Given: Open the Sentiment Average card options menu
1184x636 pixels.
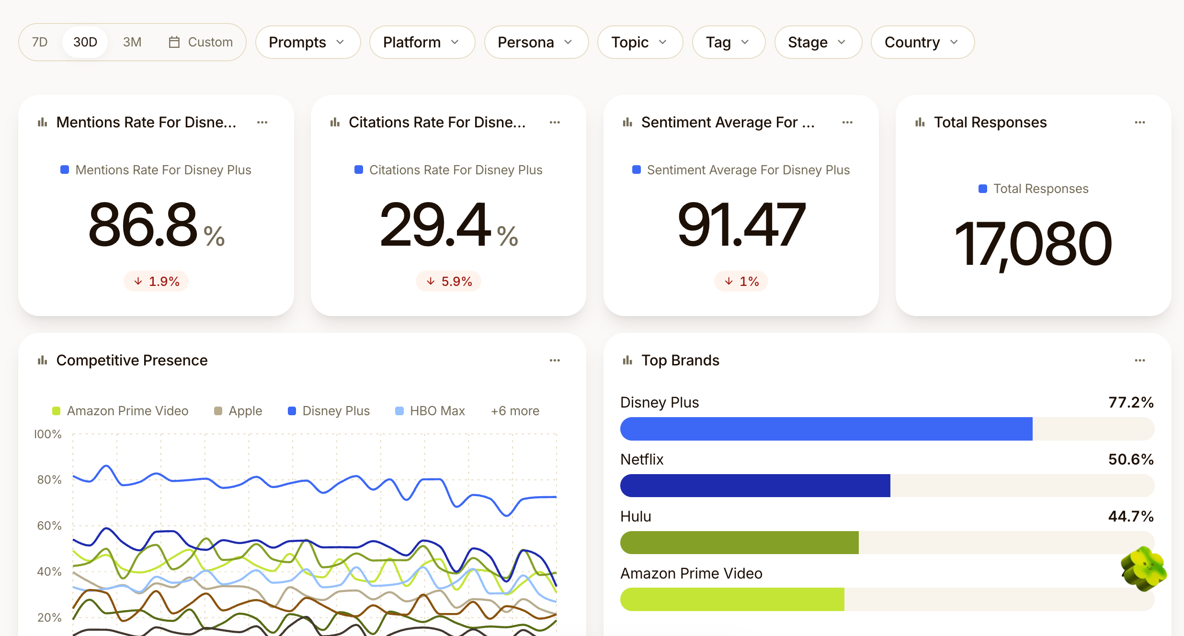Looking at the screenshot, I should pos(847,123).
